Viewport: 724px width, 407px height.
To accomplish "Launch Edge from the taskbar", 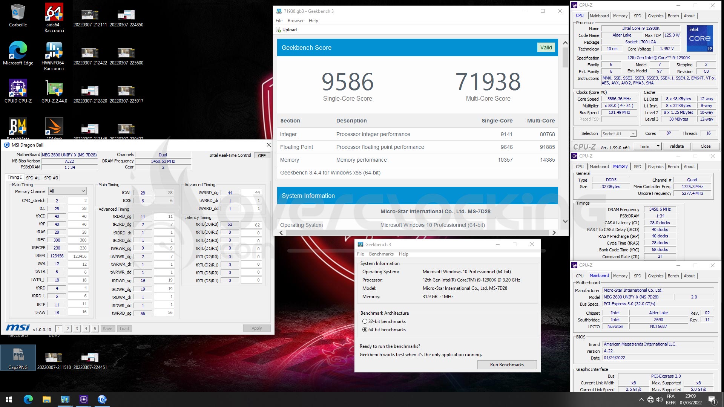I will pyautogui.click(x=28, y=399).
